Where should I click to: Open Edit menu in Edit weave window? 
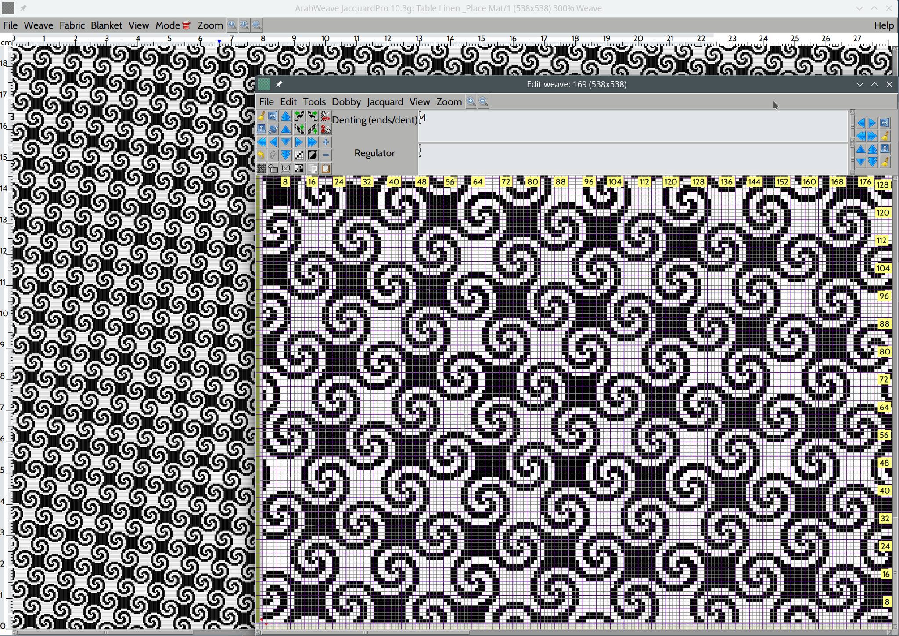coord(288,101)
